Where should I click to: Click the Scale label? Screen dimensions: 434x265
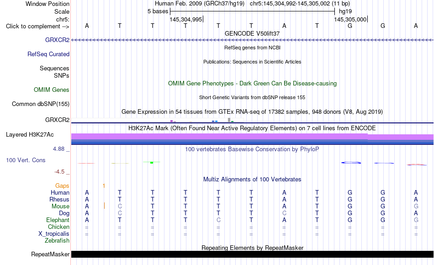tap(62, 11)
